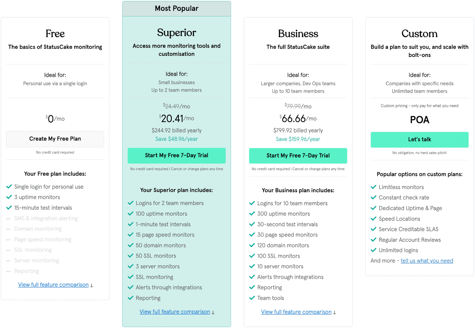Viewport: 475px width, 328px height.
Task: Click checkmark next to 100 uptime monitors
Action: (x=130, y=214)
